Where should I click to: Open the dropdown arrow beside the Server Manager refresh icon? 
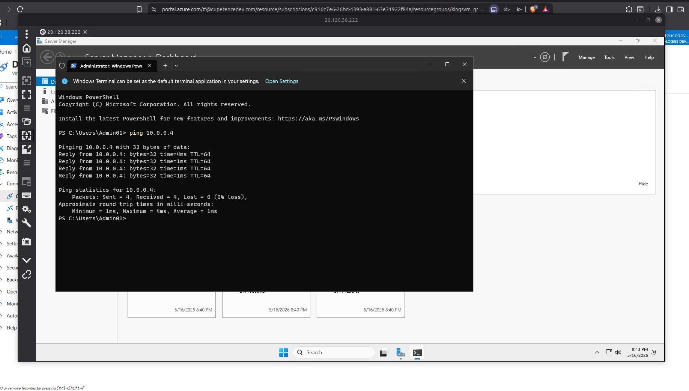pyautogui.click(x=535, y=57)
